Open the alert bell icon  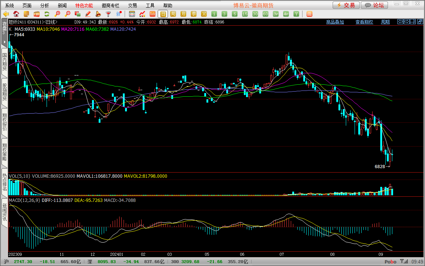[98, 14]
